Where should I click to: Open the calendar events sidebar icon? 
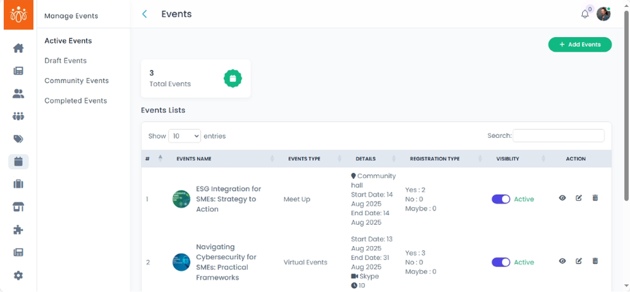(x=18, y=162)
